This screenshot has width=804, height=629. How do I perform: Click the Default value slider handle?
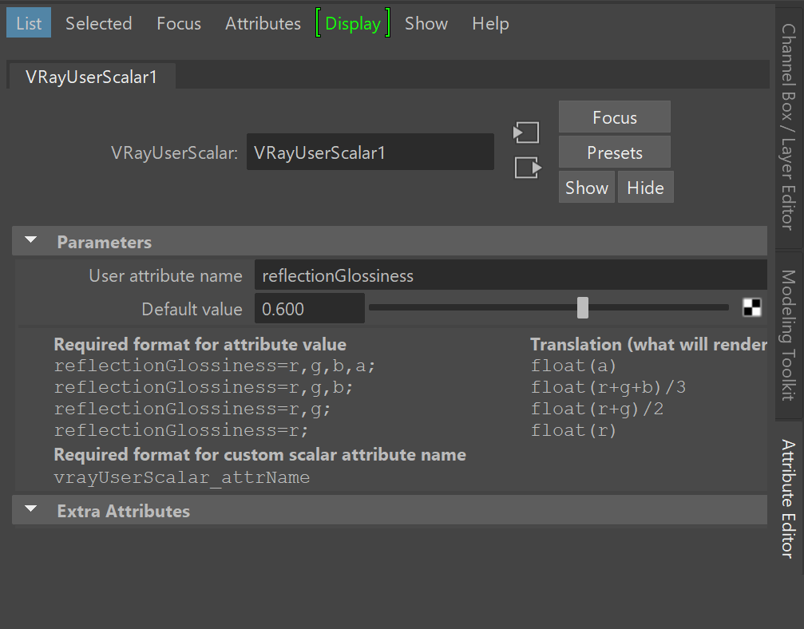click(x=583, y=307)
